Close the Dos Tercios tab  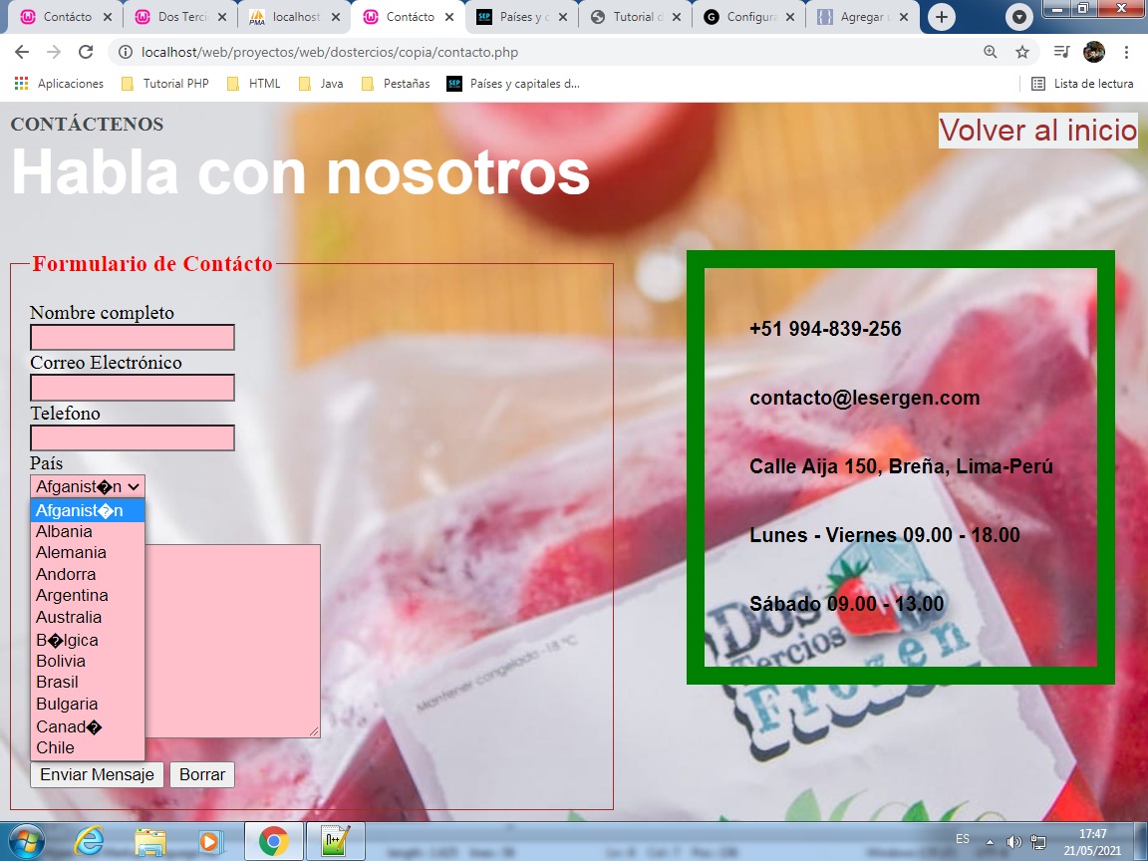point(222,17)
